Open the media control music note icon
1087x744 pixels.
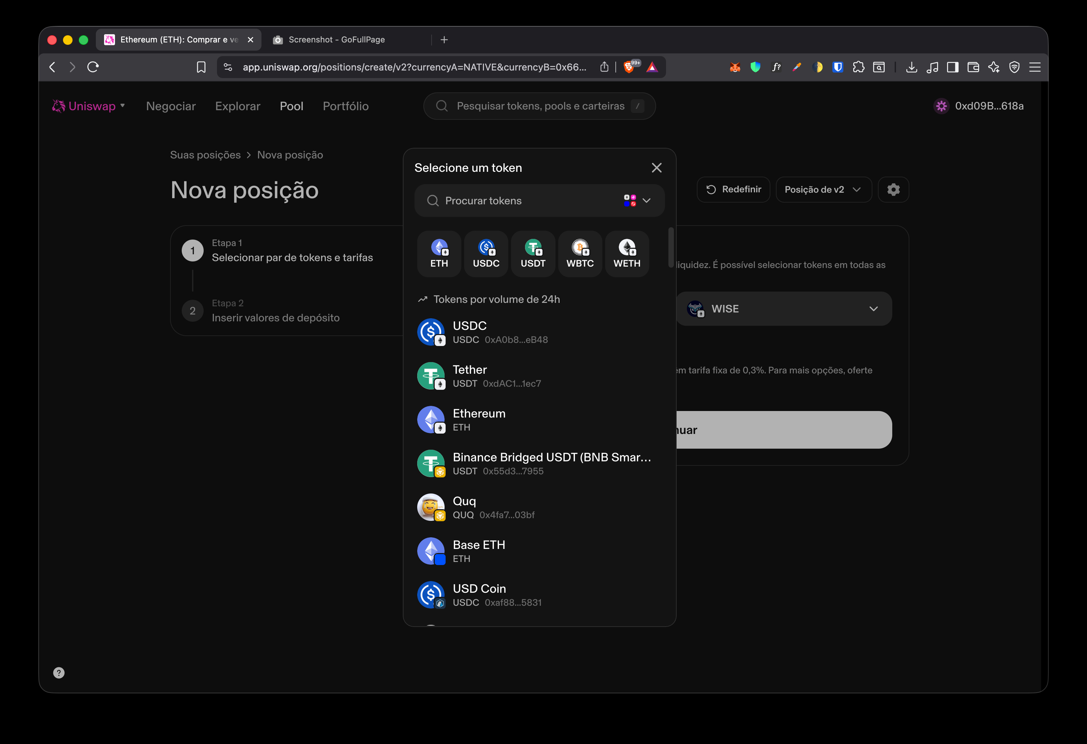click(932, 67)
